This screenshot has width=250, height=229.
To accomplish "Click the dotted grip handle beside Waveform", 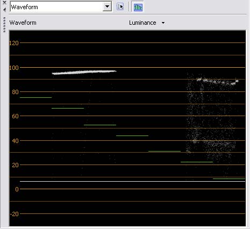I will pos(4,25).
